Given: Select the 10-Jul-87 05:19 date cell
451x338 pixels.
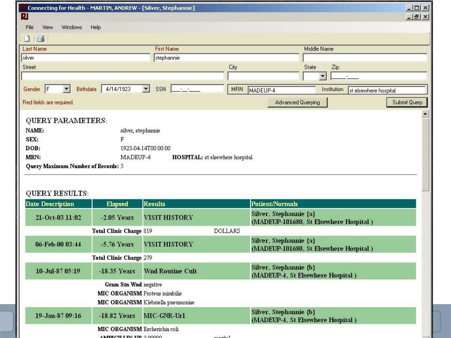Looking at the screenshot, I should point(59,271).
